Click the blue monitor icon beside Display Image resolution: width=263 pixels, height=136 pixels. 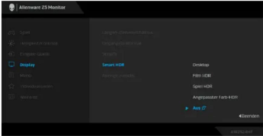click(x=11, y=65)
